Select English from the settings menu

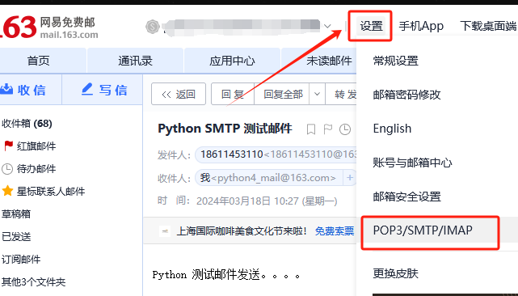coord(392,129)
